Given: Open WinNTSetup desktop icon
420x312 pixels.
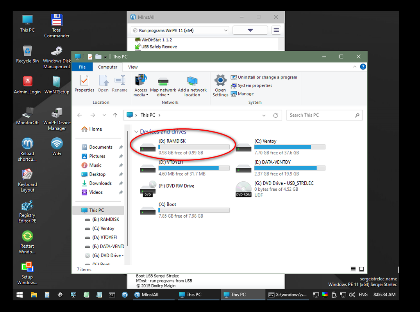Looking at the screenshot, I should pos(57,85).
